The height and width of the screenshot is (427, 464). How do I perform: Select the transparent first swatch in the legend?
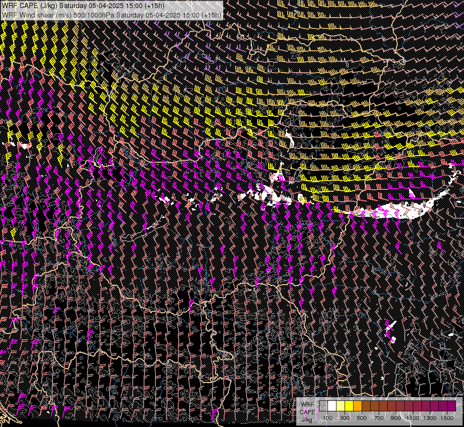[x=323, y=406]
